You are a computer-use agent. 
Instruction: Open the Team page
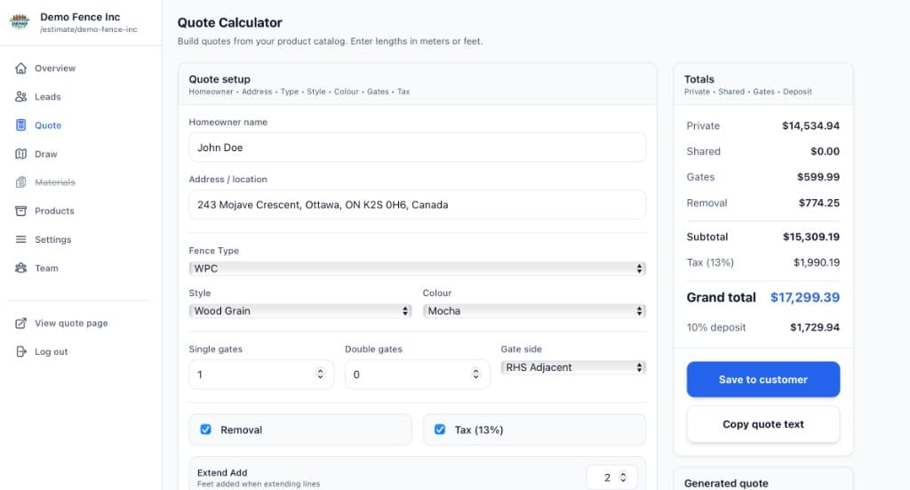pyautogui.click(x=46, y=268)
